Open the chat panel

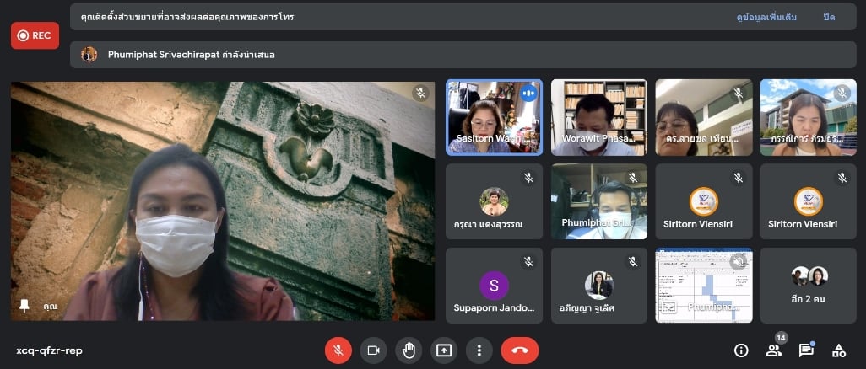click(806, 350)
